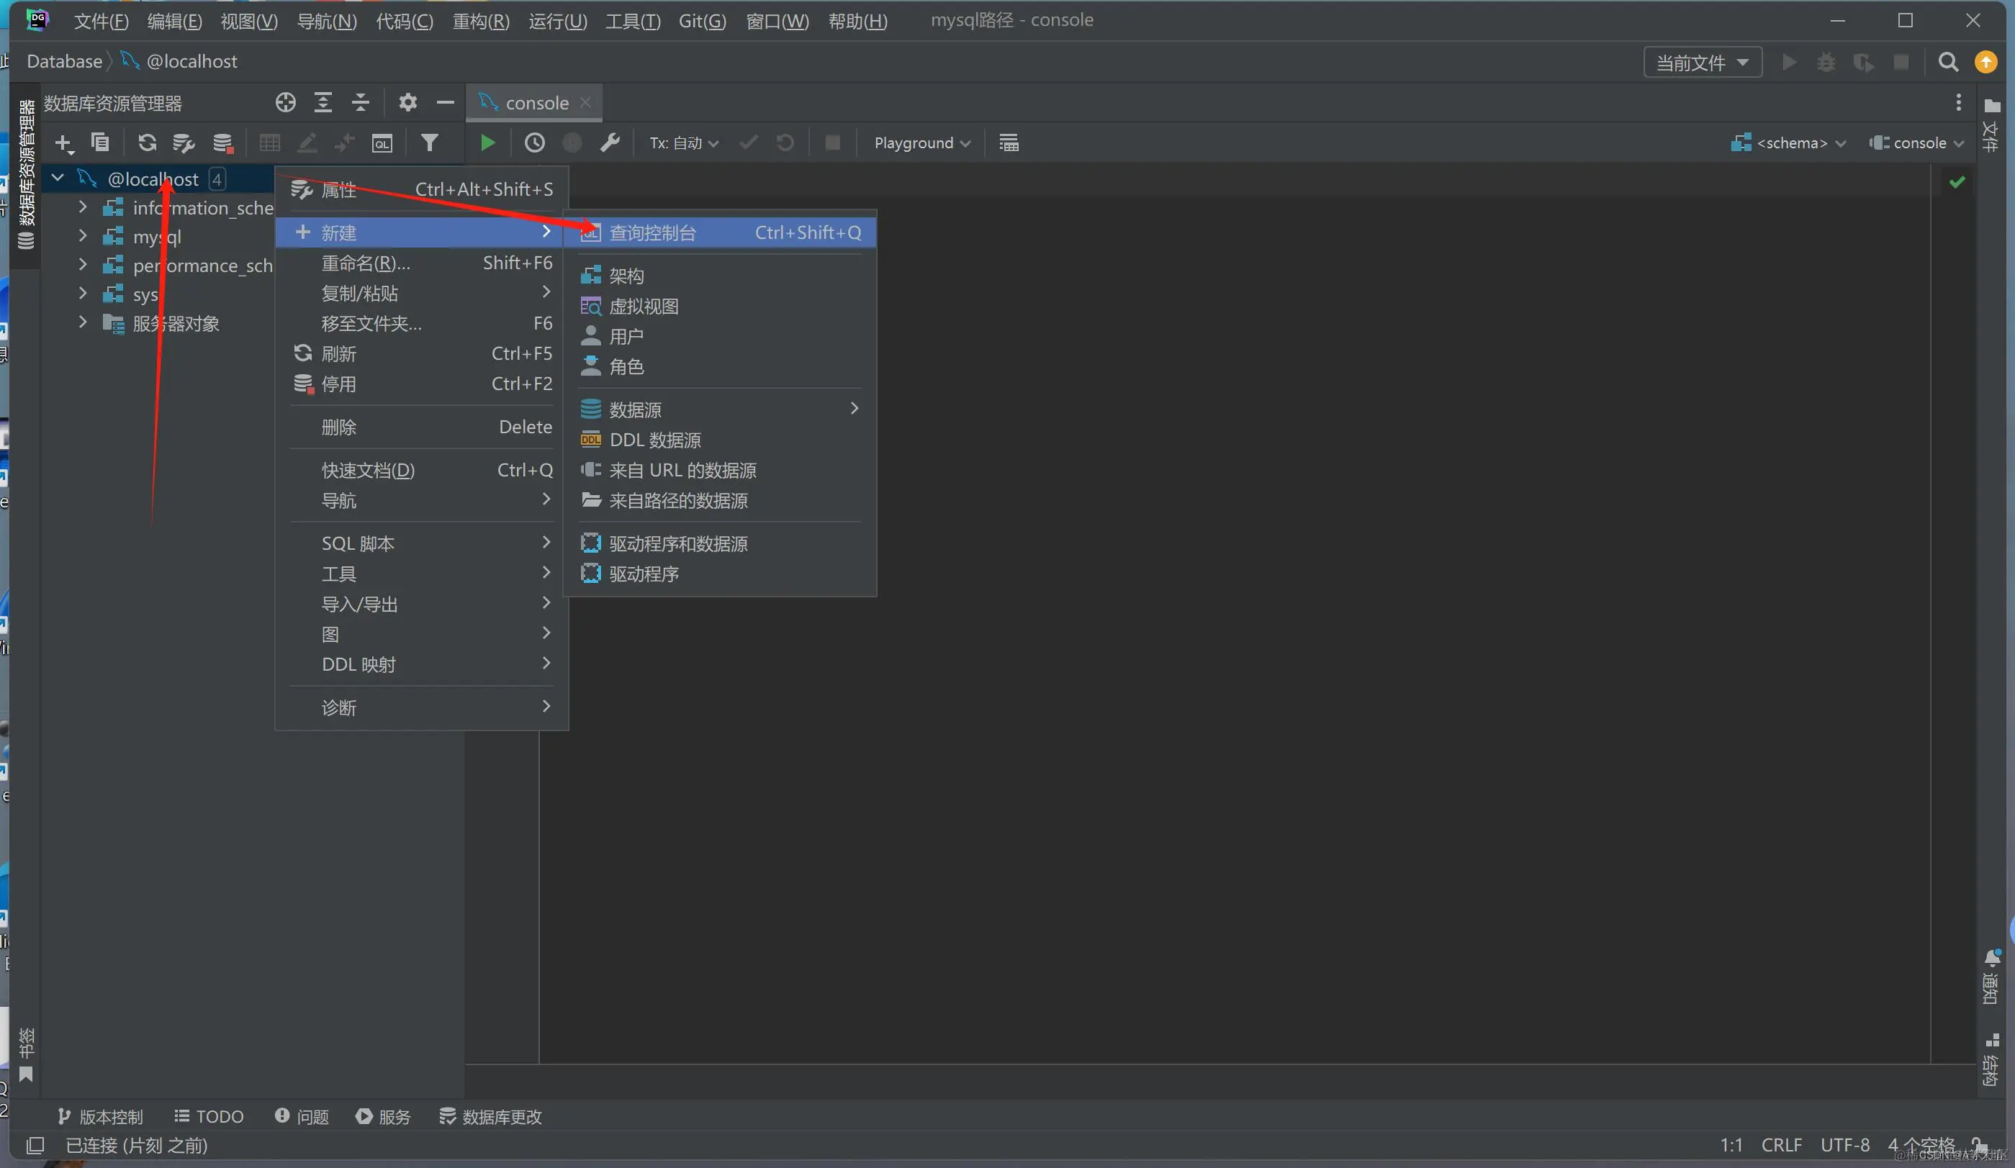Click the search magnifier icon
Screen dimensions: 2015x1168
1948,63
